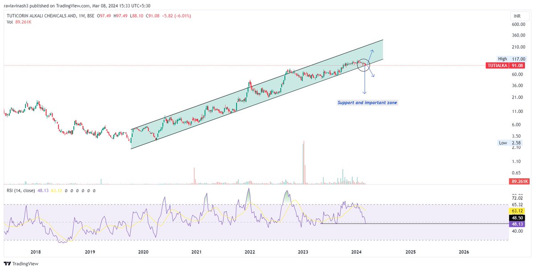This screenshot has width=535, height=270.
Task: Click the 2024 label on time axis
Action: pos(357,252)
